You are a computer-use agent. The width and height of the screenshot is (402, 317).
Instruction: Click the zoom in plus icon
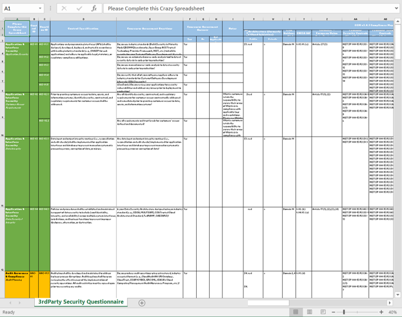381,312
